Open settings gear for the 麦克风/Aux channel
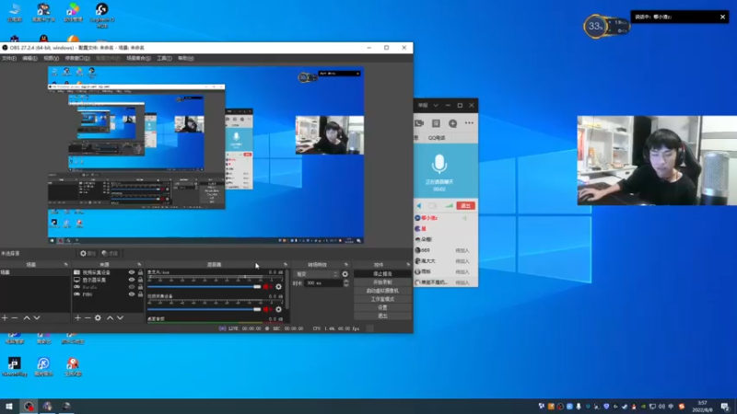 [x=279, y=286]
